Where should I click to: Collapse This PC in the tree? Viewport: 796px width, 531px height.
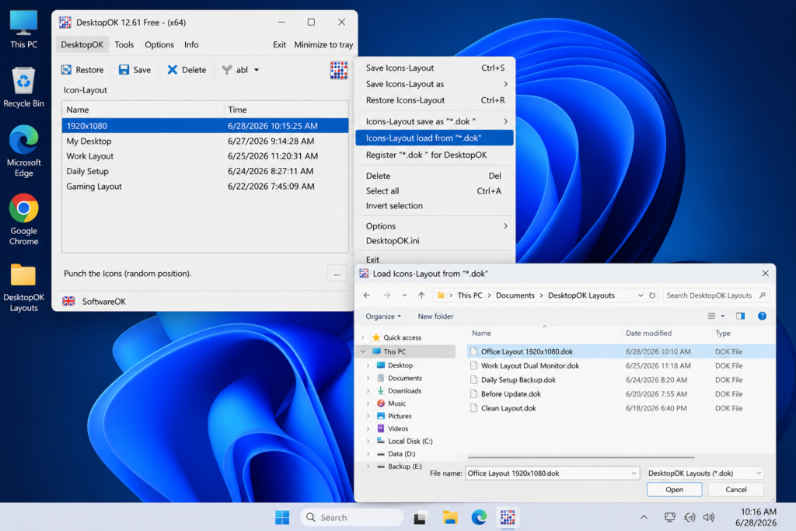[363, 352]
